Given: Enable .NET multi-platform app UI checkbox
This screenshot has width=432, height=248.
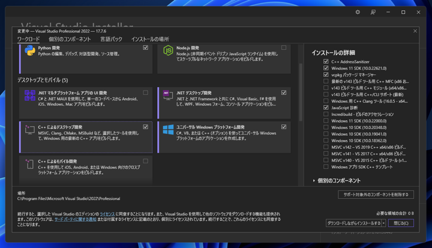Looking at the screenshot, I should click(145, 92).
